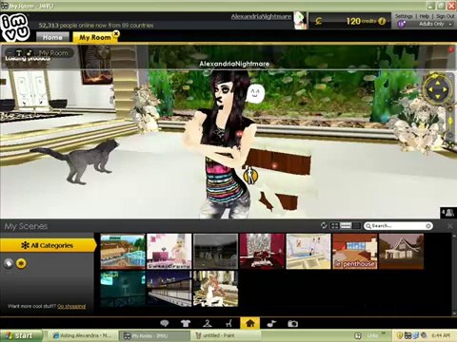
Task: Click the avatar action icon near the character
Action: pyautogui.click(x=250, y=175)
